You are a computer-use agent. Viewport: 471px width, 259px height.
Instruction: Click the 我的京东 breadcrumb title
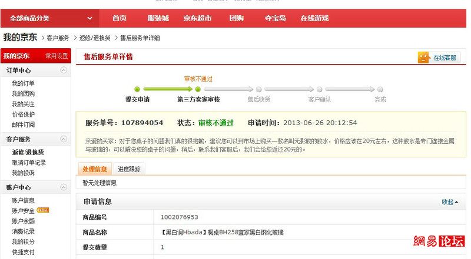pyautogui.click(x=20, y=38)
